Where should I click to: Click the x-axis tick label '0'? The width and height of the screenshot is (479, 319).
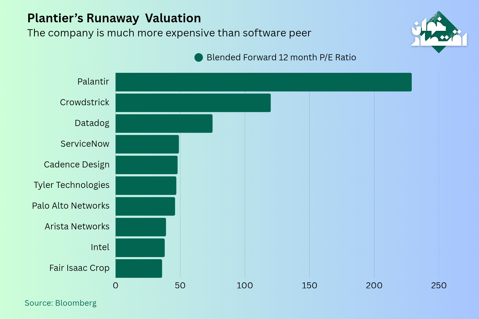coord(115,286)
